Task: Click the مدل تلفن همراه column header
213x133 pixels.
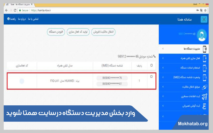Action: pos(65,66)
